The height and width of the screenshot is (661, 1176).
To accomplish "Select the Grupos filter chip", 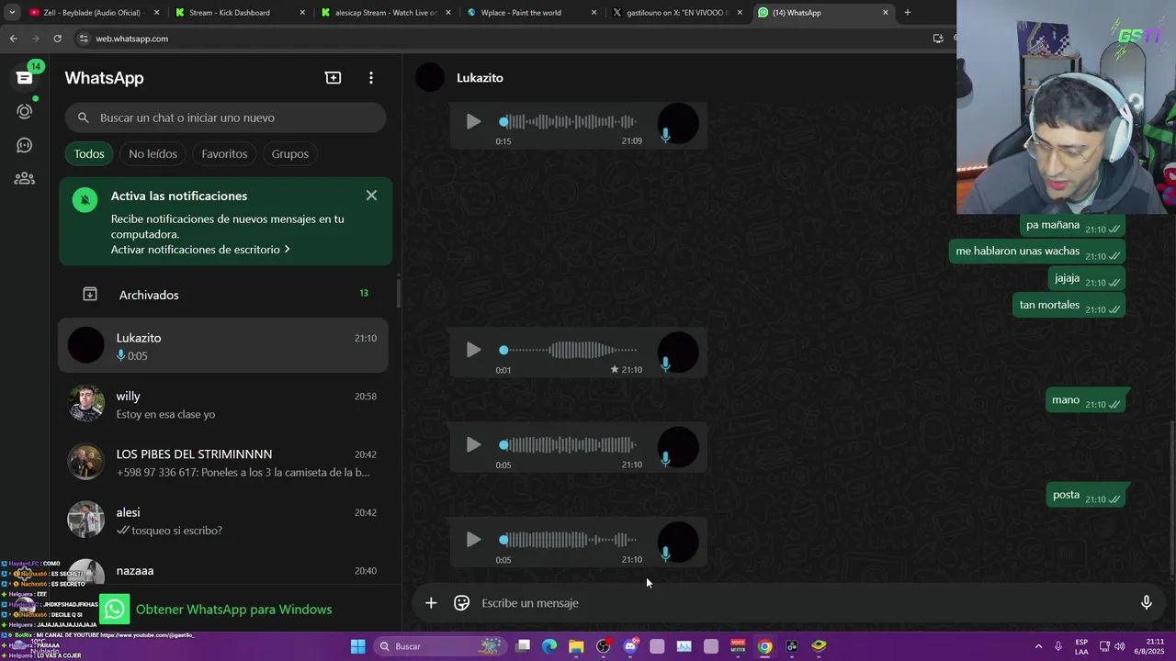I will [x=290, y=153].
